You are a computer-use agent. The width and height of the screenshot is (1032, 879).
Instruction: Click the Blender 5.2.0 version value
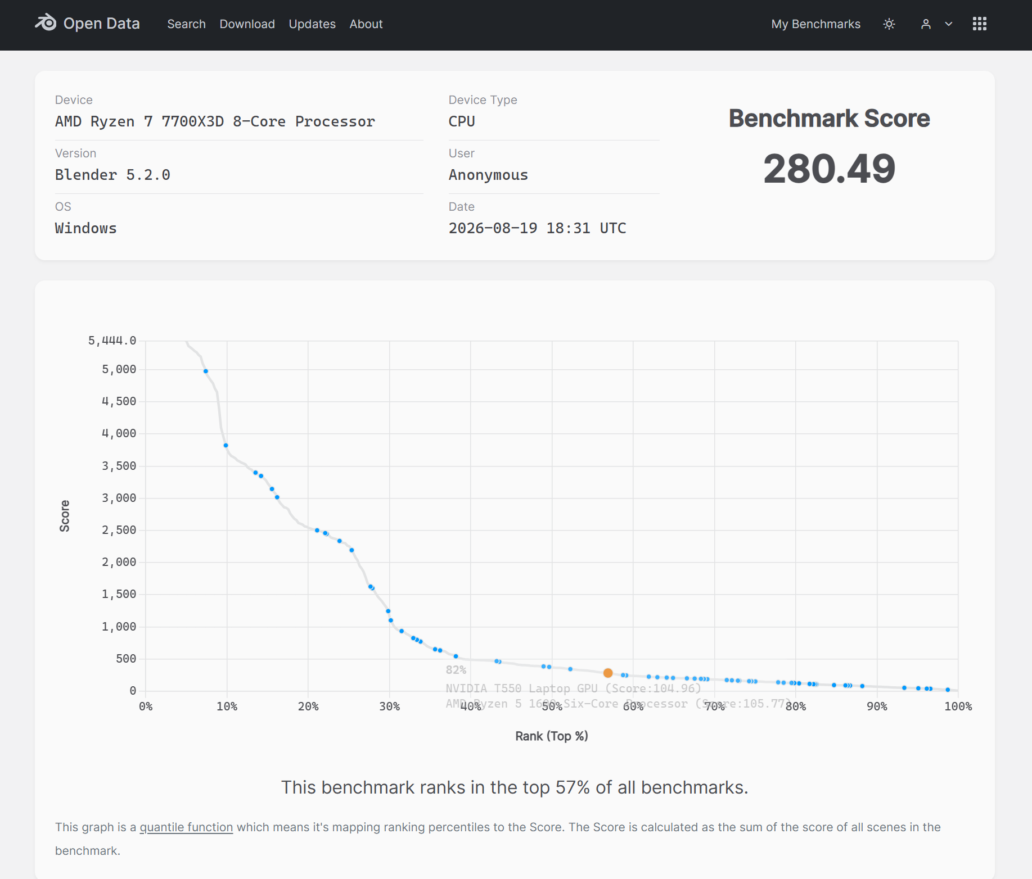point(112,175)
